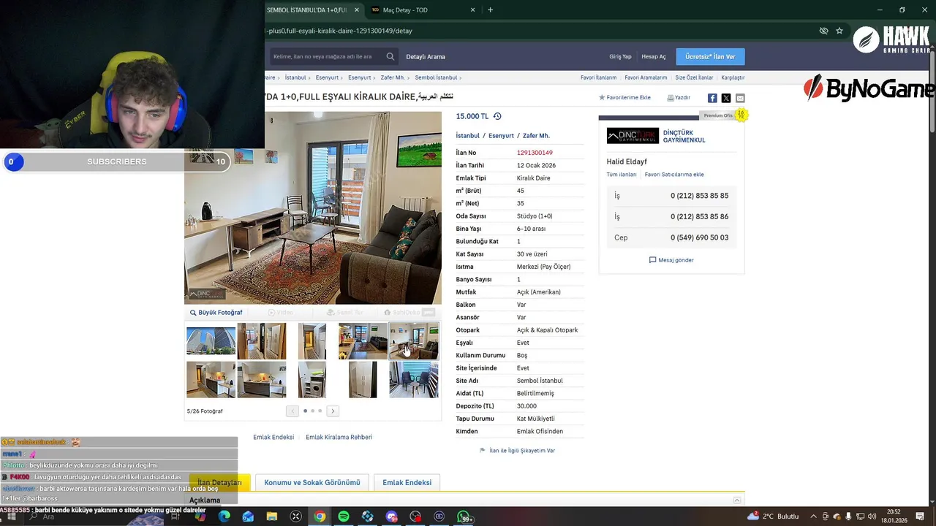936x526 pixels.
Task: Click the Ücretsiz İlan Ver button
Action: click(x=710, y=56)
